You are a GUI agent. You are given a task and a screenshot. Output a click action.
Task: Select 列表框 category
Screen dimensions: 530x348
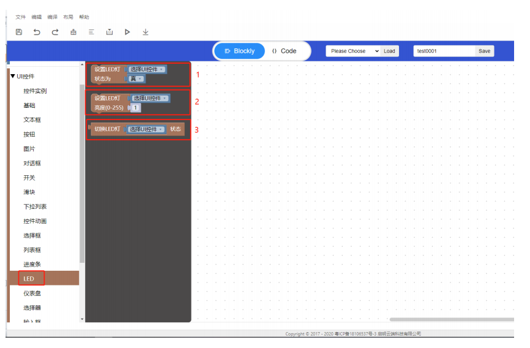32,250
